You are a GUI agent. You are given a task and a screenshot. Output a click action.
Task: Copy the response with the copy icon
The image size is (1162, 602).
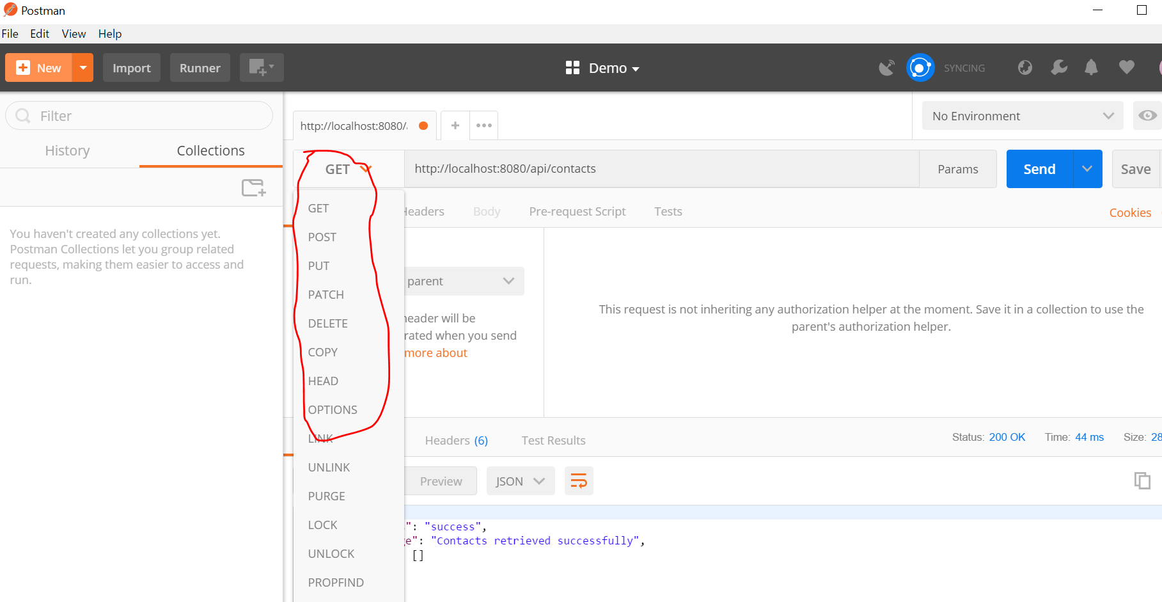[x=1142, y=480]
